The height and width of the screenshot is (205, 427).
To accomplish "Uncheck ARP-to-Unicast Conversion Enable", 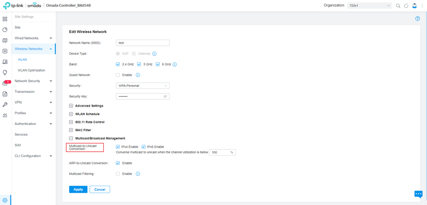I will pyautogui.click(x=118, y=163).
